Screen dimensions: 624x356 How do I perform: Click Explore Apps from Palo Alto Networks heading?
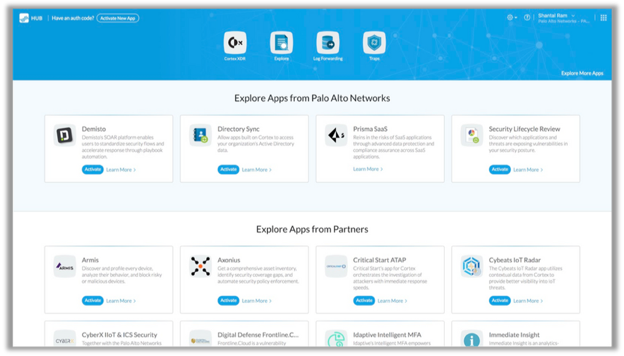tap(312, 98)
